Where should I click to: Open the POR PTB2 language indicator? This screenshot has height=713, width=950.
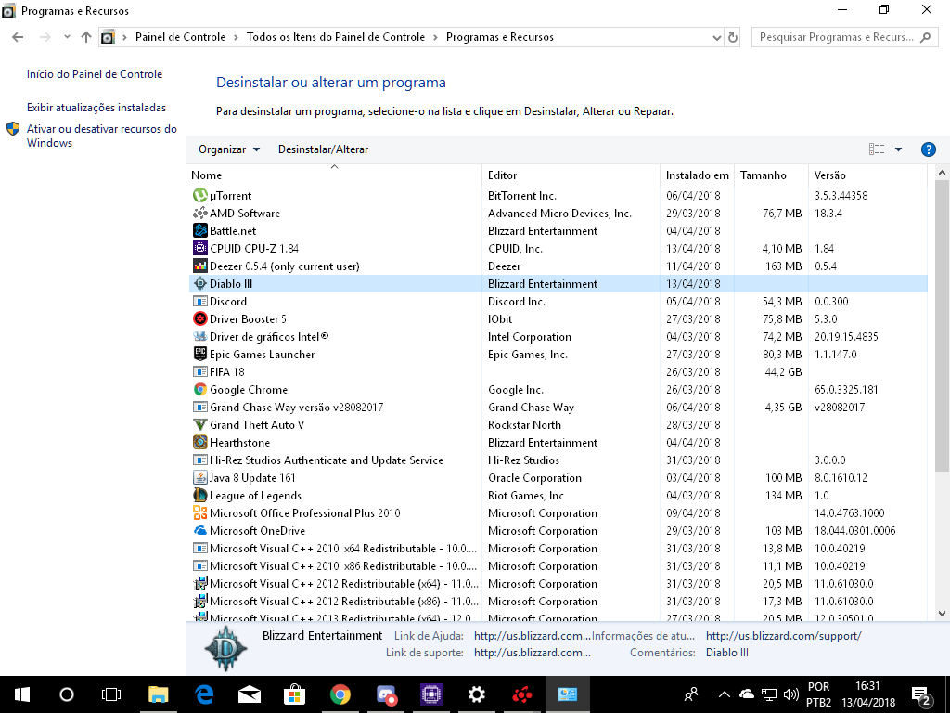tap(818, 694)
